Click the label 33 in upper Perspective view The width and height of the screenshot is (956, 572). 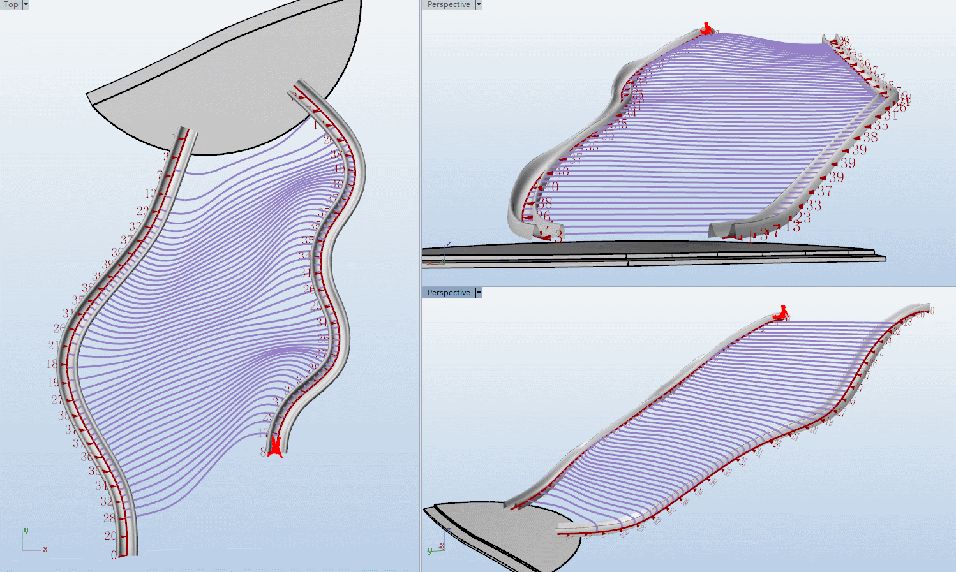(x=813, y=205)
